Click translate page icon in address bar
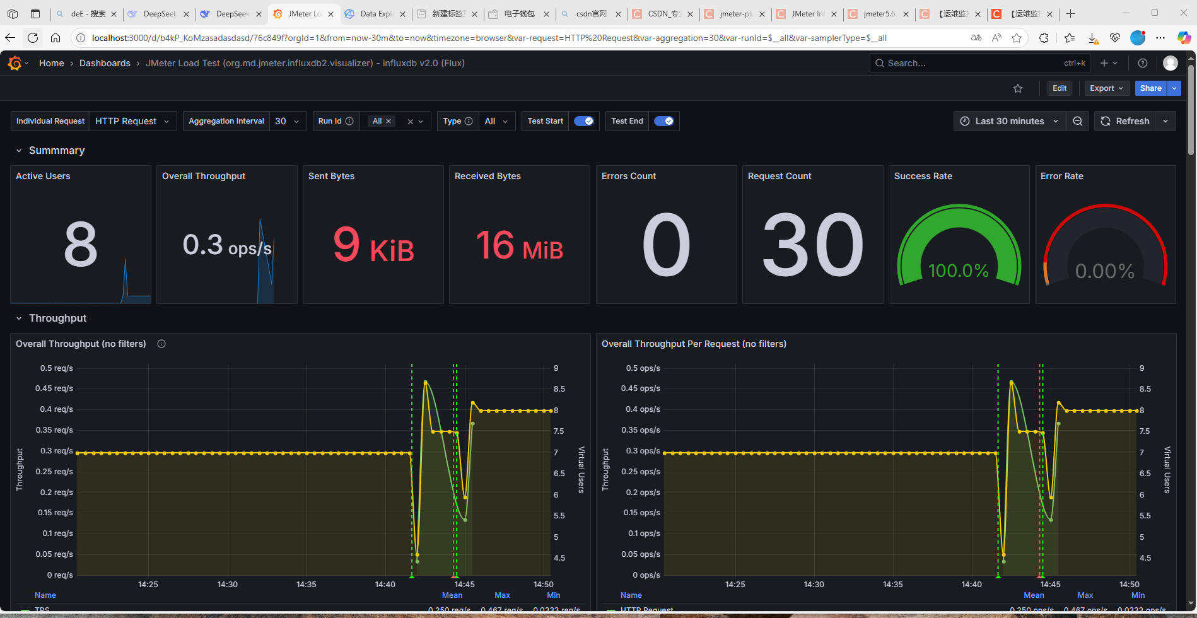 pyautogui.click(x=976, y=38)
